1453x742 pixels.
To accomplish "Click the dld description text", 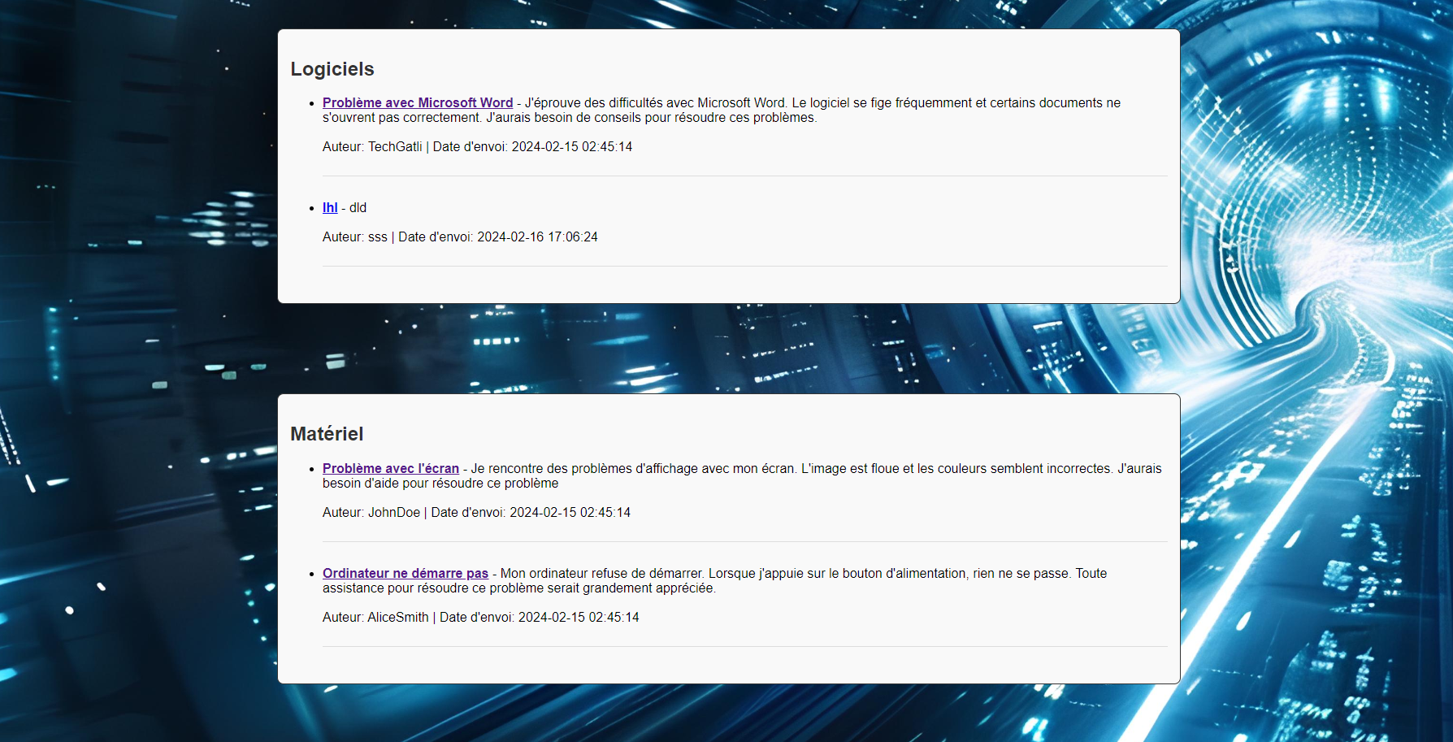I will coord(358,208).
